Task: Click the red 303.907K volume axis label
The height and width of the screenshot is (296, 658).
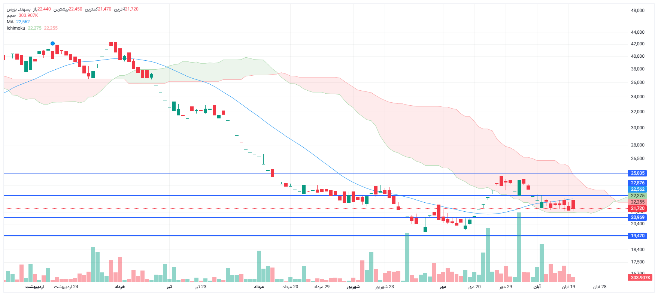Action: point(640,278)
